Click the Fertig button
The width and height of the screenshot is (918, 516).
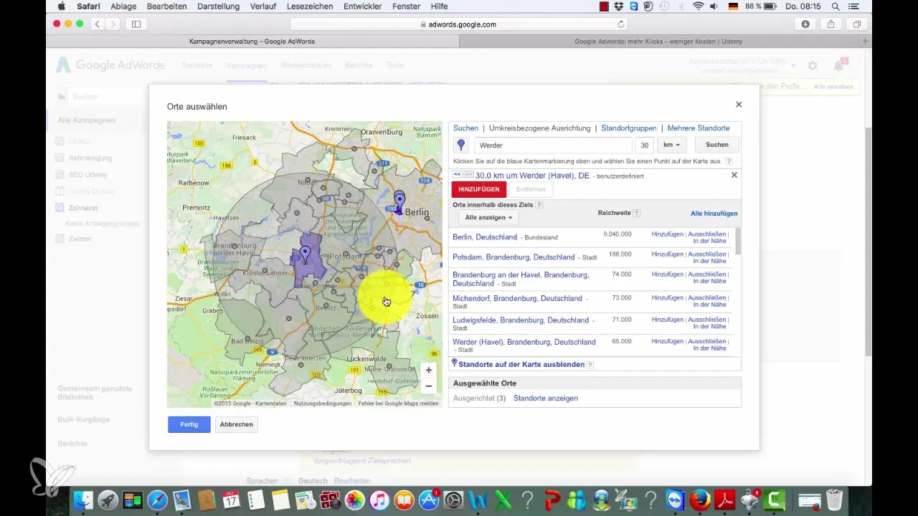pyautogui.click(x=189, y=424)
